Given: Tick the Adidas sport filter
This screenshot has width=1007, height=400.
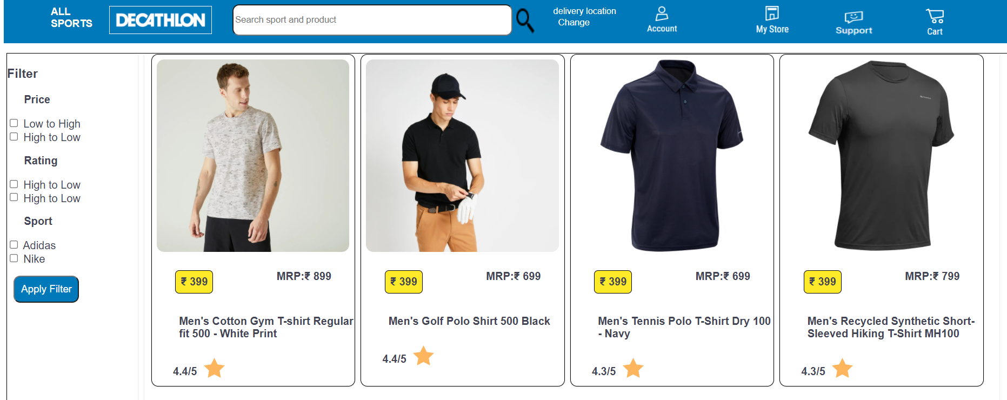Looking at the screenshot, I should tap(14, 245).
